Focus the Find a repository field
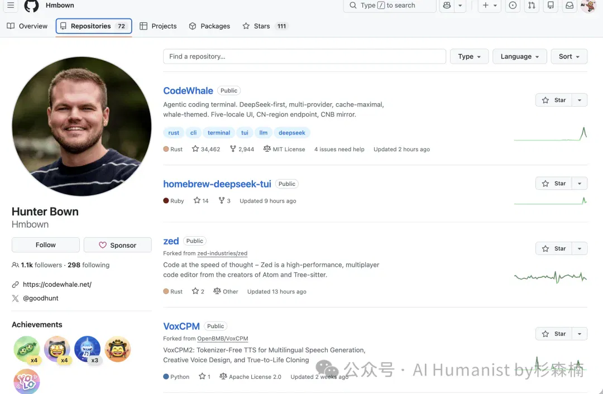This screenshot has height=394, width=603. 304,56
